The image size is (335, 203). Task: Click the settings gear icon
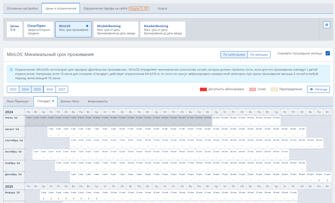[x=326, y=25]
